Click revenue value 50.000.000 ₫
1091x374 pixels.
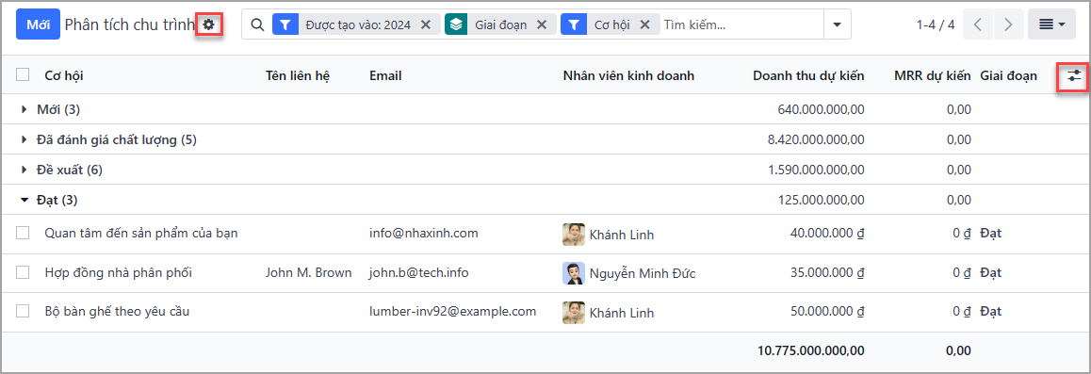(827, 312)
